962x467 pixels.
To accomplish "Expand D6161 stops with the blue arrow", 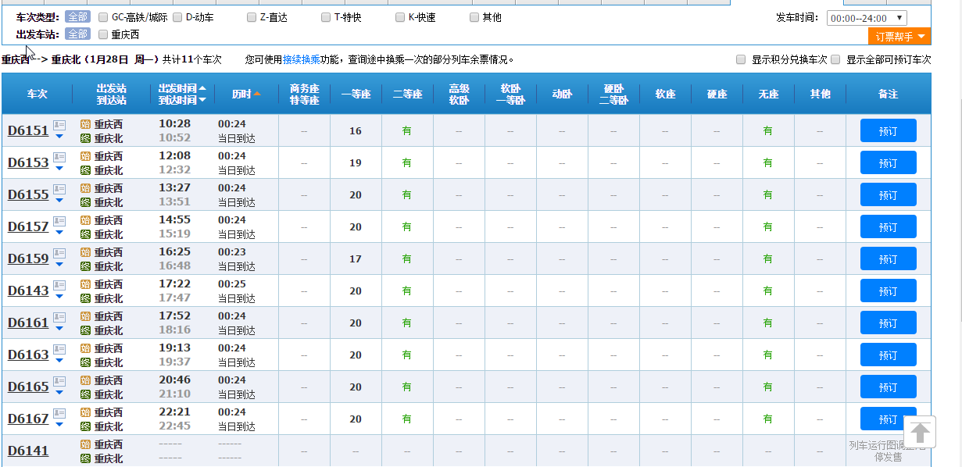I will [x=59, y=328].
